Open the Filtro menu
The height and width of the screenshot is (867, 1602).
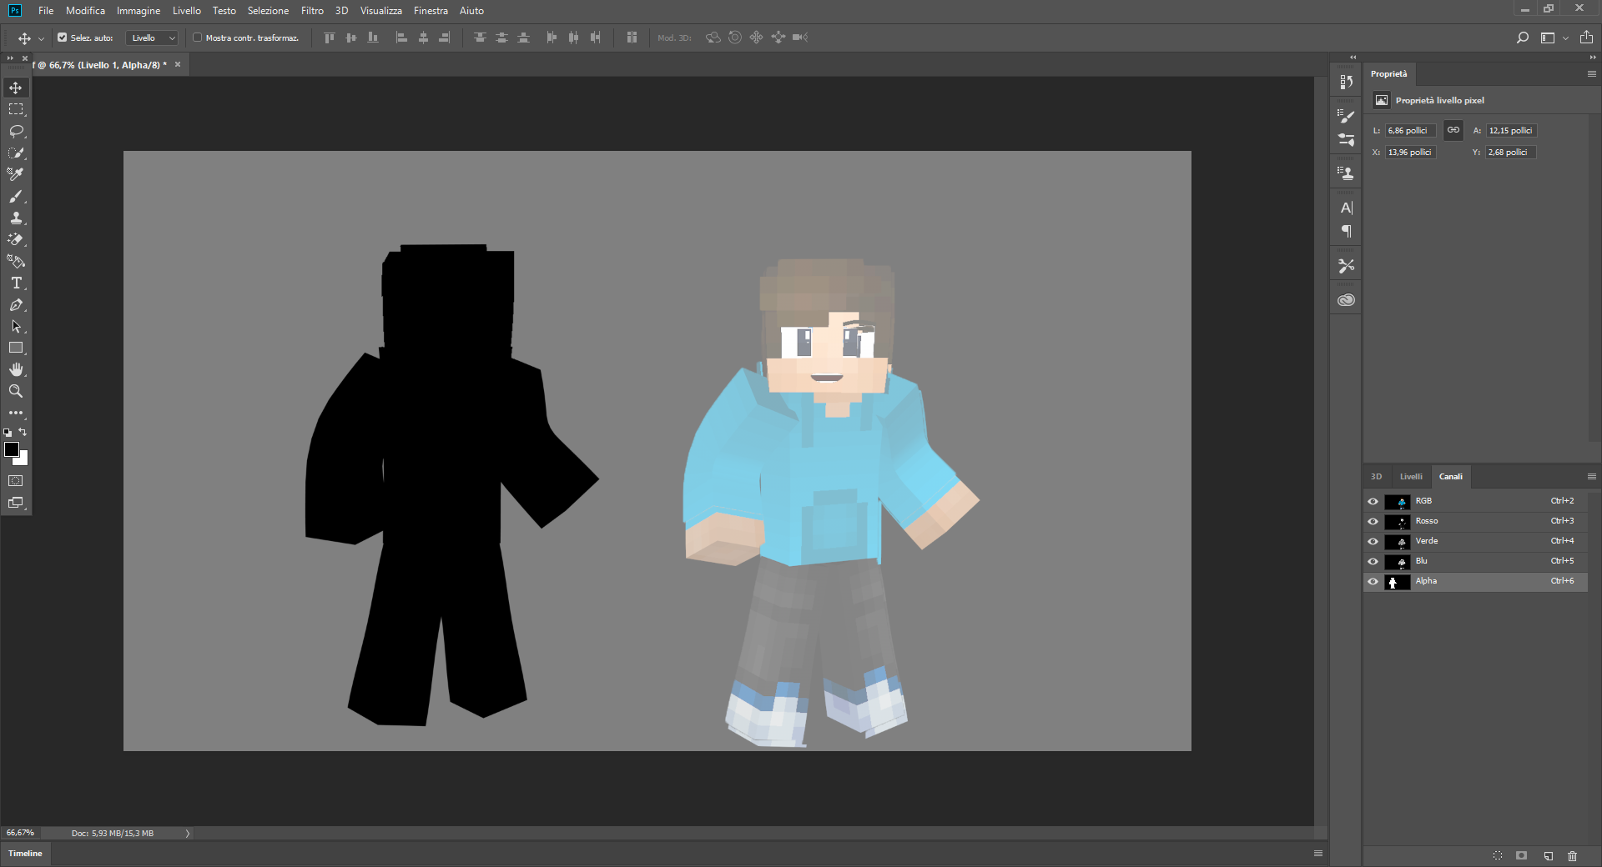(x=312, y=11)
